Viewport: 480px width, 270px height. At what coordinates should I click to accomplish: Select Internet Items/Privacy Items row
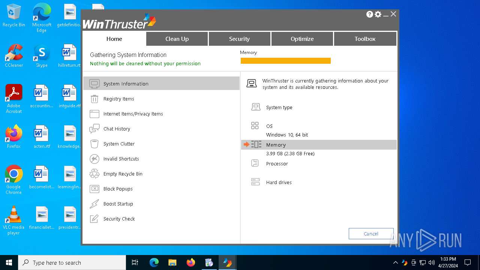pos(161,114)
